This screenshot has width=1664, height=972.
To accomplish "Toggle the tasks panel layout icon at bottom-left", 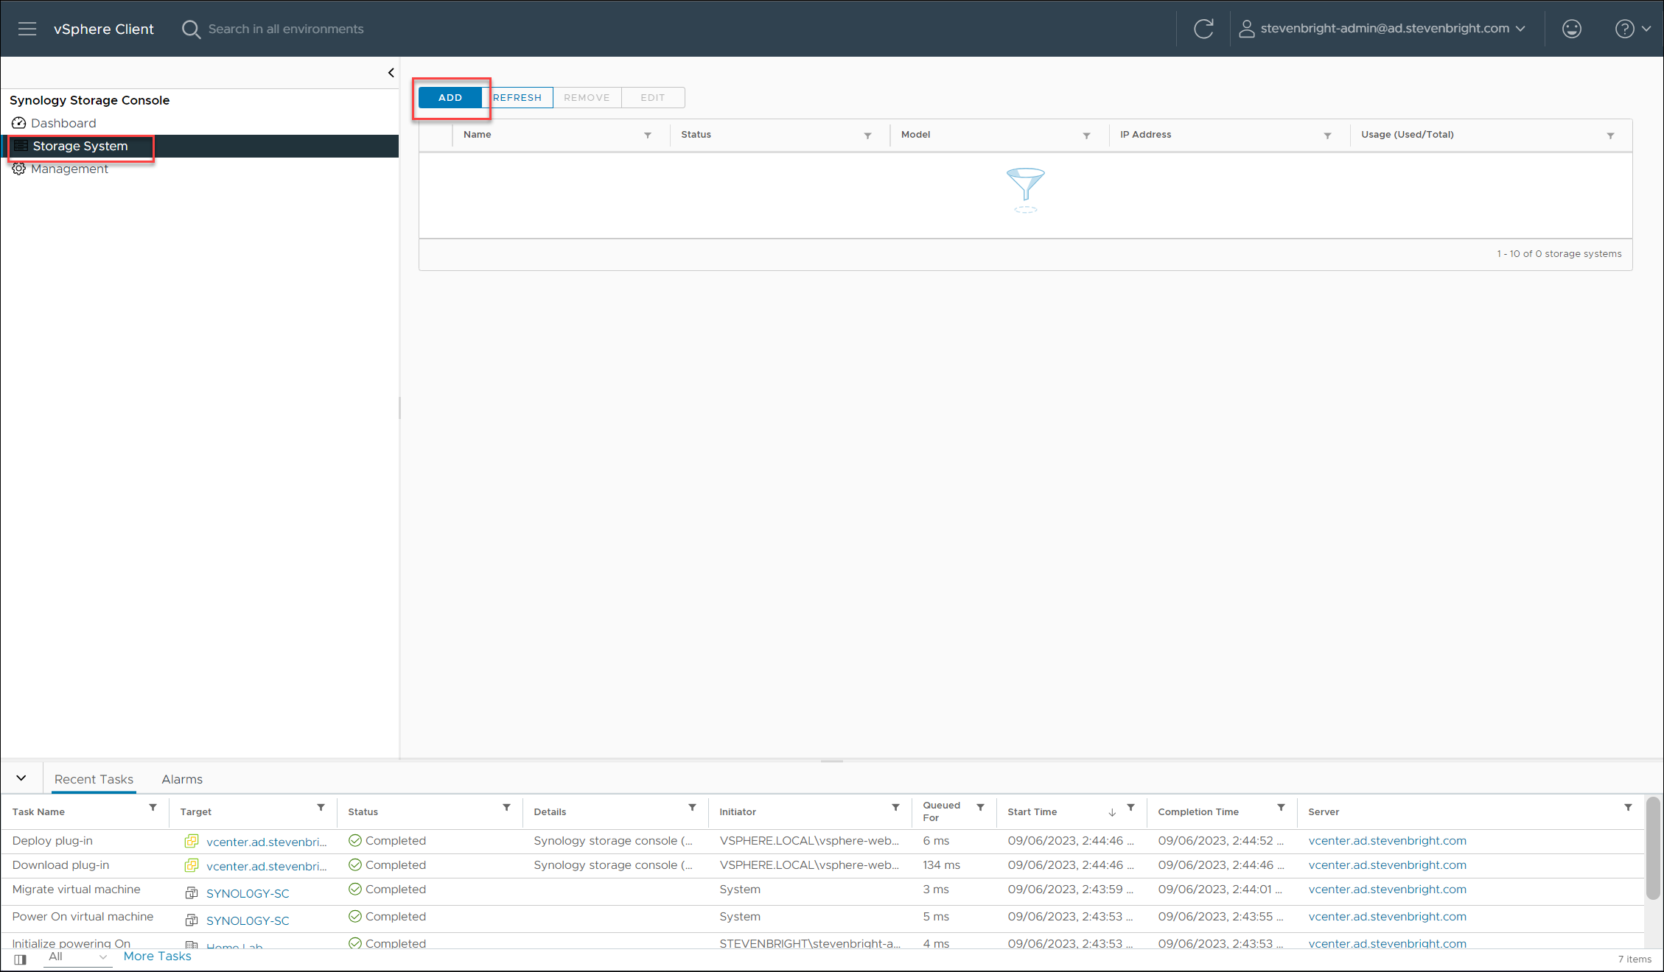I will point(20,959).
